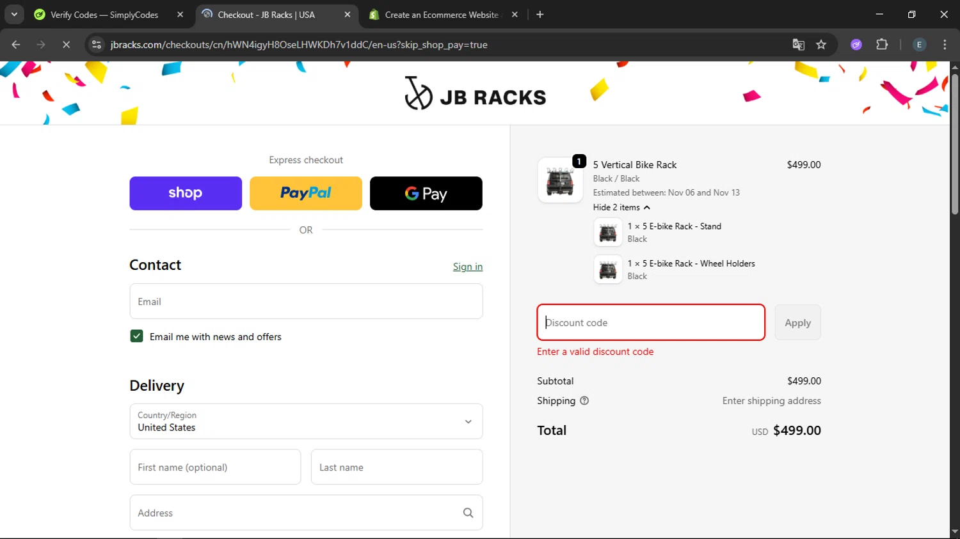Click the 'Enter shipping address' text
The image size is (960, 539).
click(771, 401)
